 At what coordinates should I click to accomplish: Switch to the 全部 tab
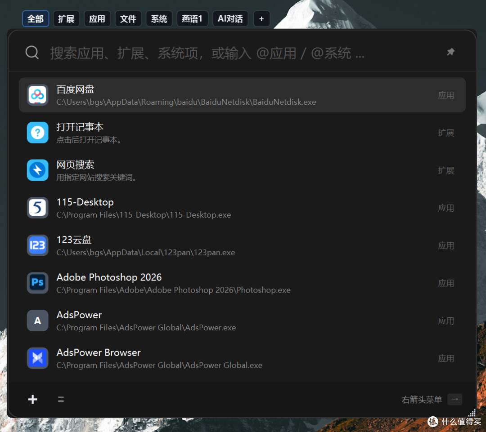tap(36, 19)
